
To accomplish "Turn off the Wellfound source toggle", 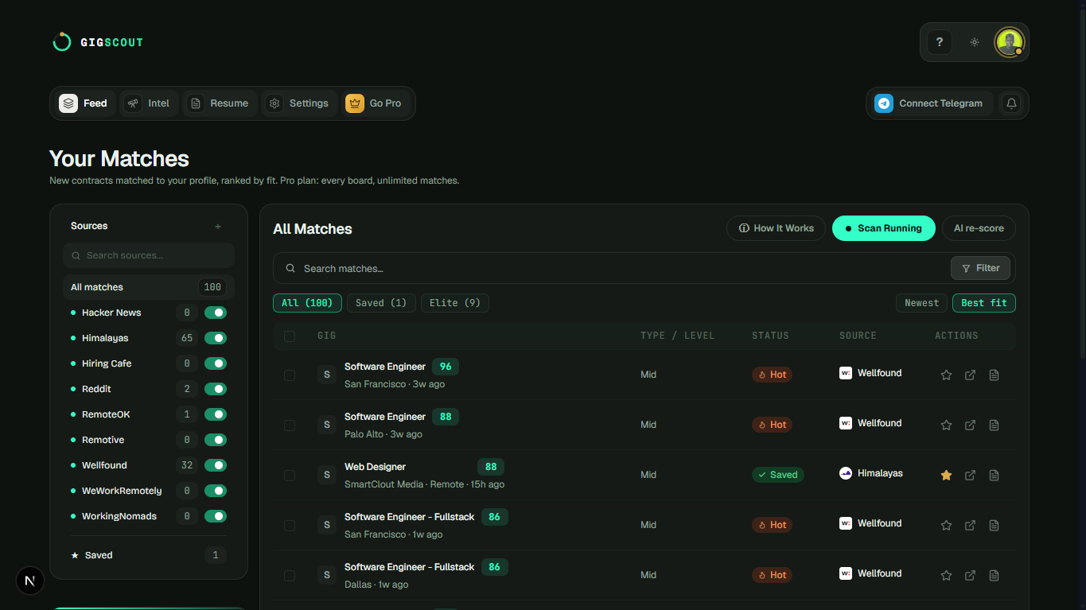I will pos(216,465).
